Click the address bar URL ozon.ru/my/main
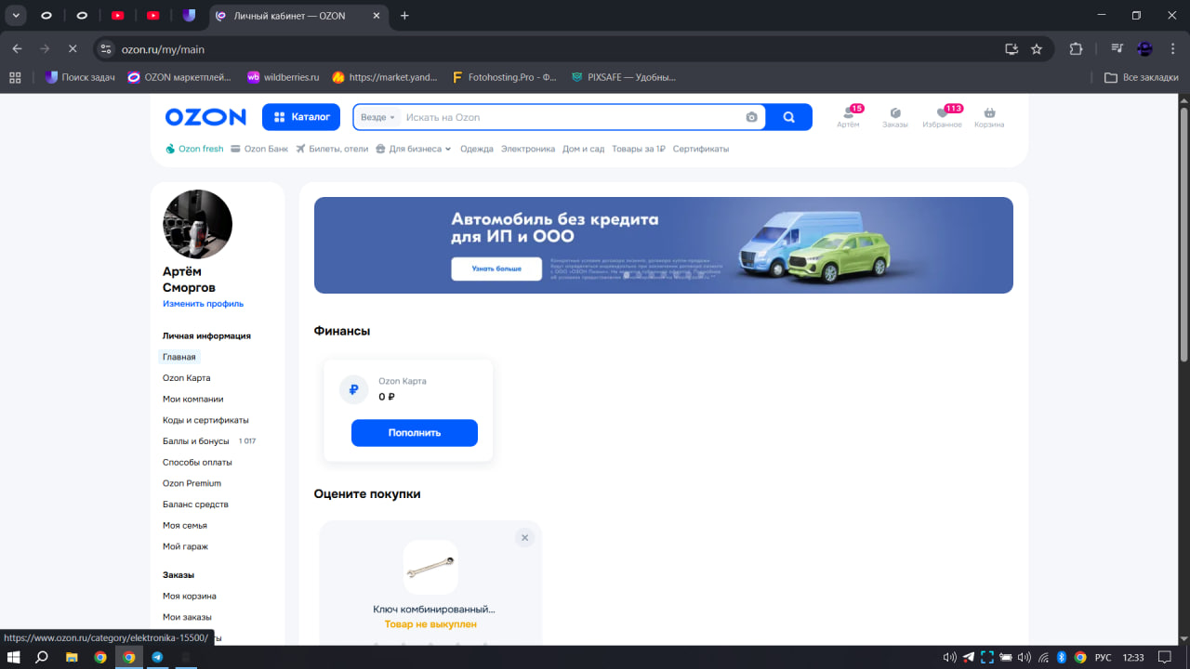The height and width of the screenshot is (669, 1190). 163,49
